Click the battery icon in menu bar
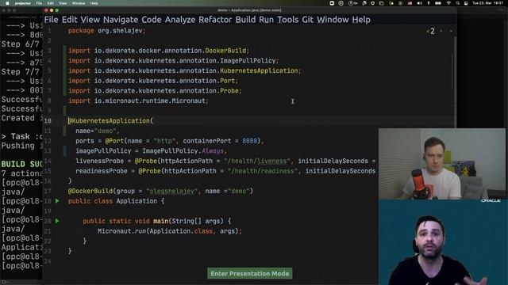 tap(438, 3)
